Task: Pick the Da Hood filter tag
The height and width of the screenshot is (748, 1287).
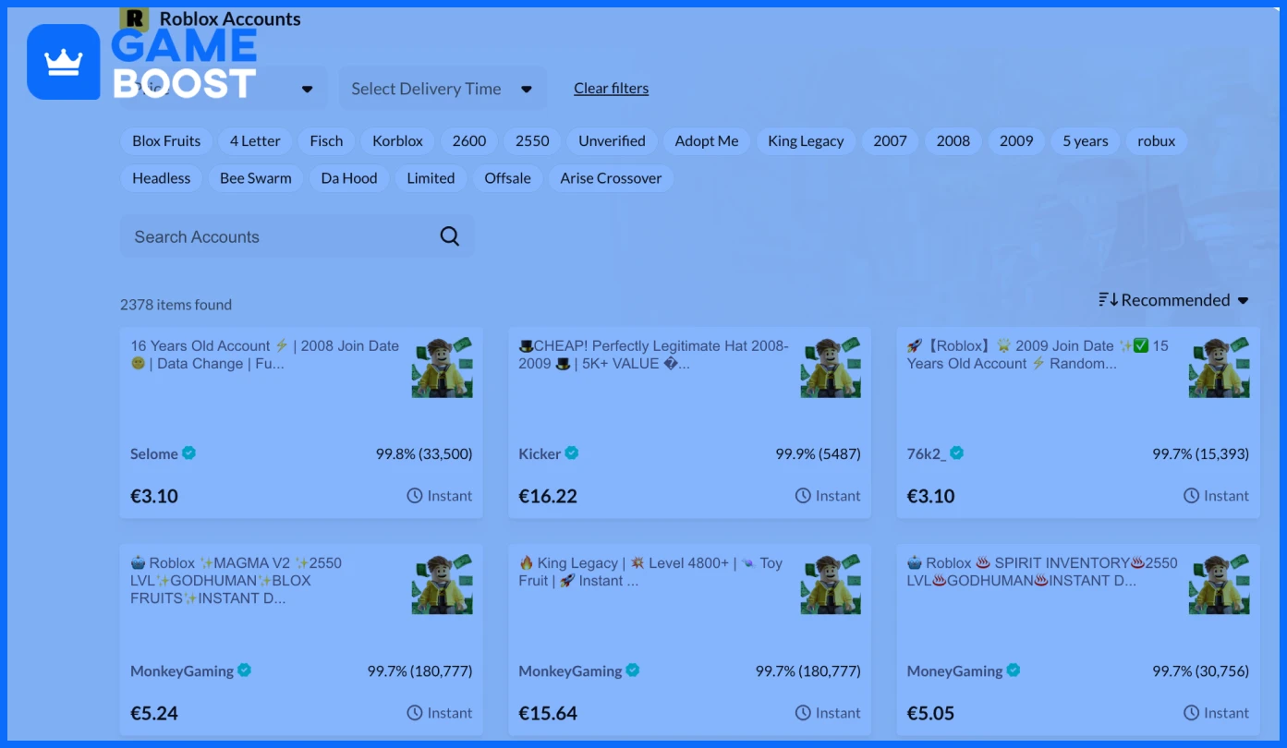Action: tap(349, 178)
